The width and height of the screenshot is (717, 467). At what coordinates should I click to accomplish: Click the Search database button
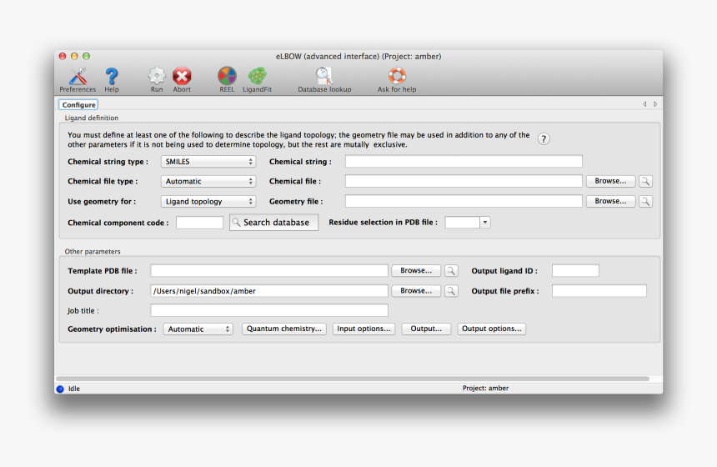pos(274,223)
